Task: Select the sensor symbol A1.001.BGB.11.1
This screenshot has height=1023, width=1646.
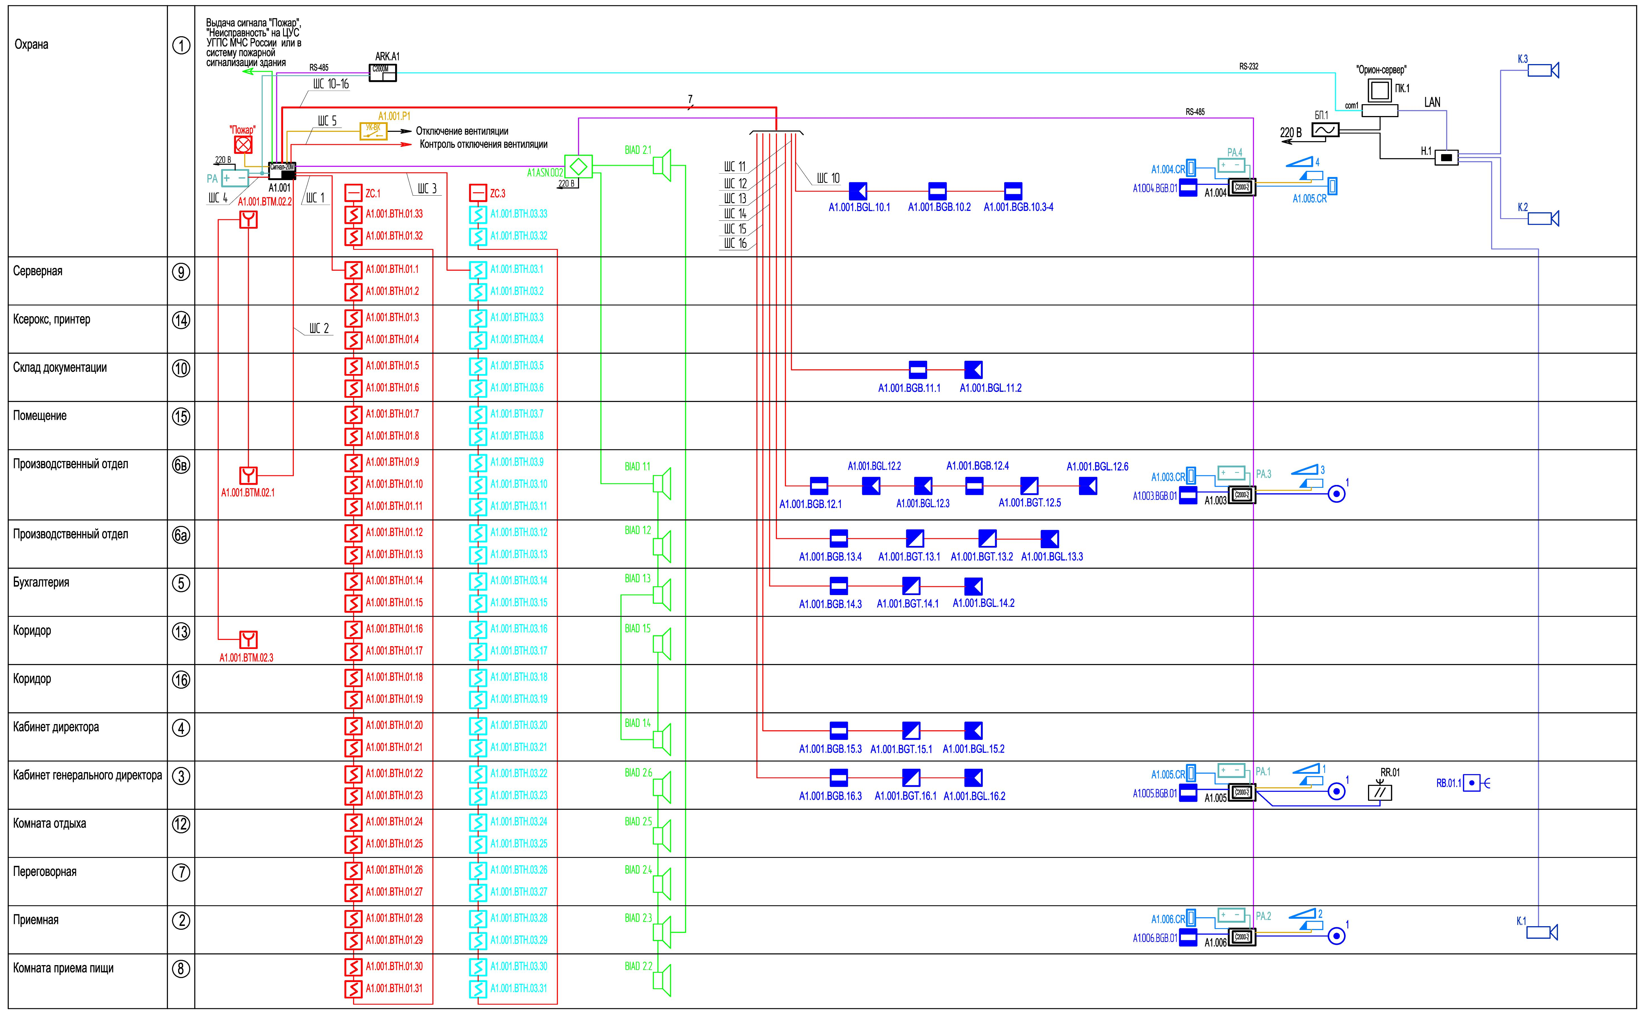Action: (918, 370)
